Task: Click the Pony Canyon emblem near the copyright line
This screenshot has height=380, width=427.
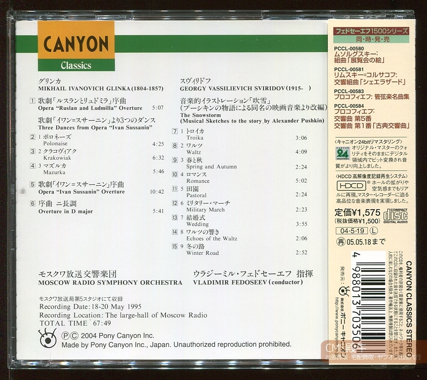Action: (x=48, y=338)
